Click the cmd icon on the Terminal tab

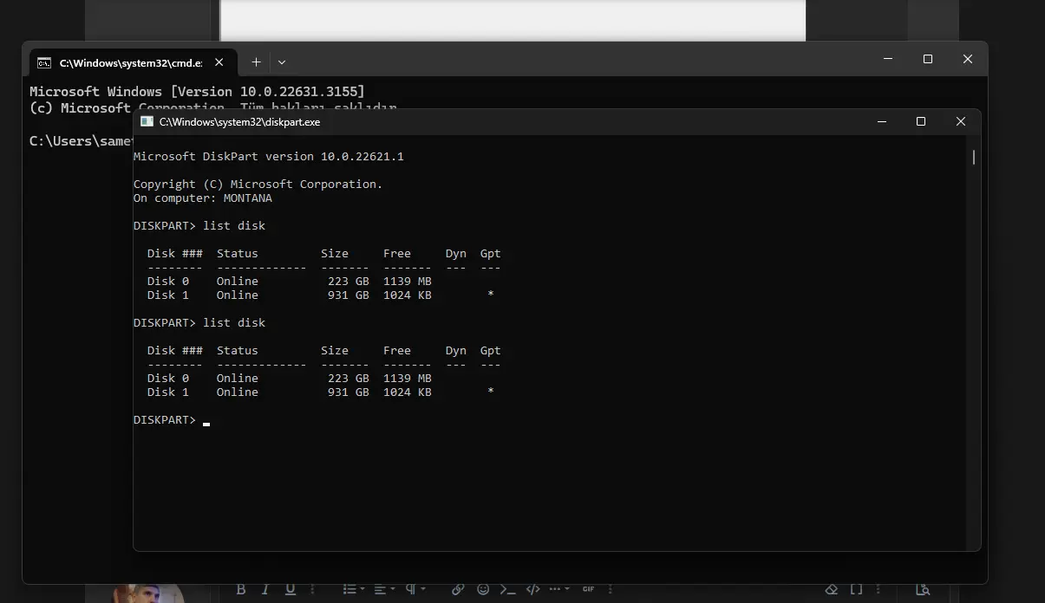click(43, 63)
